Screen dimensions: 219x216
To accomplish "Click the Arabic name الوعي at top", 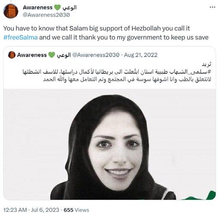I will click(70, 7).
